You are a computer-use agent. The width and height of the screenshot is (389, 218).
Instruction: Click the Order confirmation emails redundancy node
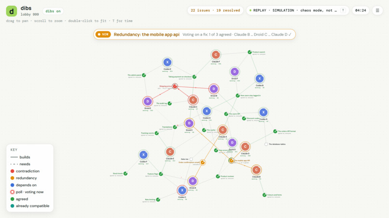(203, 162)
